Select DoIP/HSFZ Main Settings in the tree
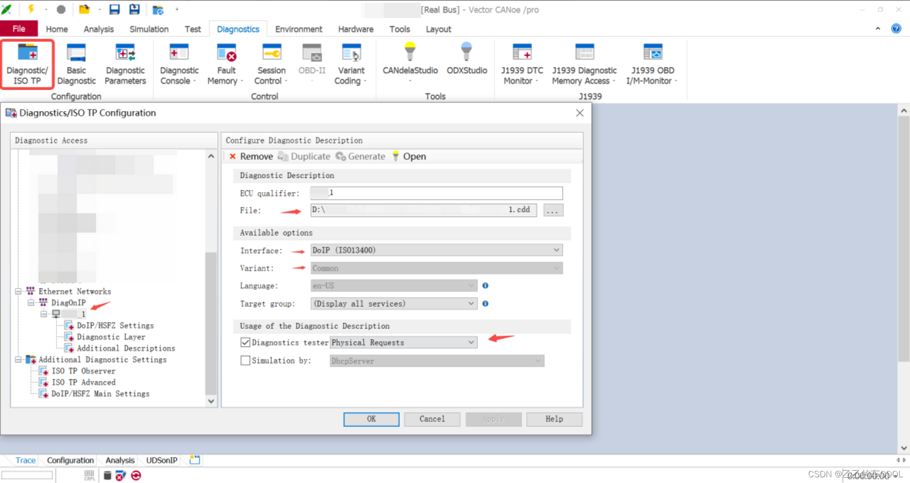Viewport: 910px width, 483px height. [x=100, y=394]
